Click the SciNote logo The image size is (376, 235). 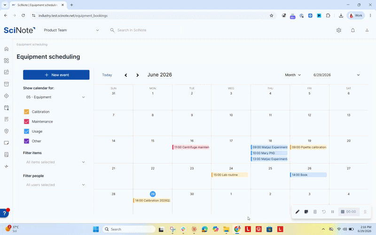tap(19, 30)
